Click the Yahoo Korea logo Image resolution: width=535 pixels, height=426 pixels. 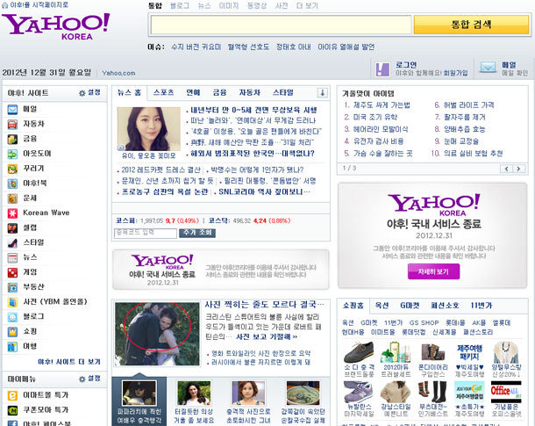(x=56, y=26)
